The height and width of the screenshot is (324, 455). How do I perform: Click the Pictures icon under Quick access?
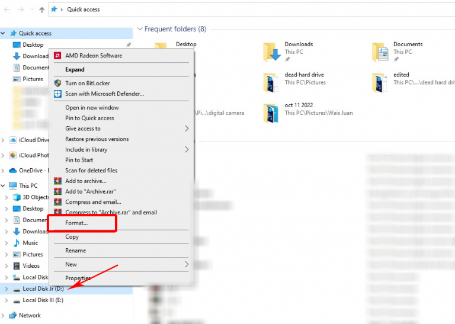click(17, 79)
